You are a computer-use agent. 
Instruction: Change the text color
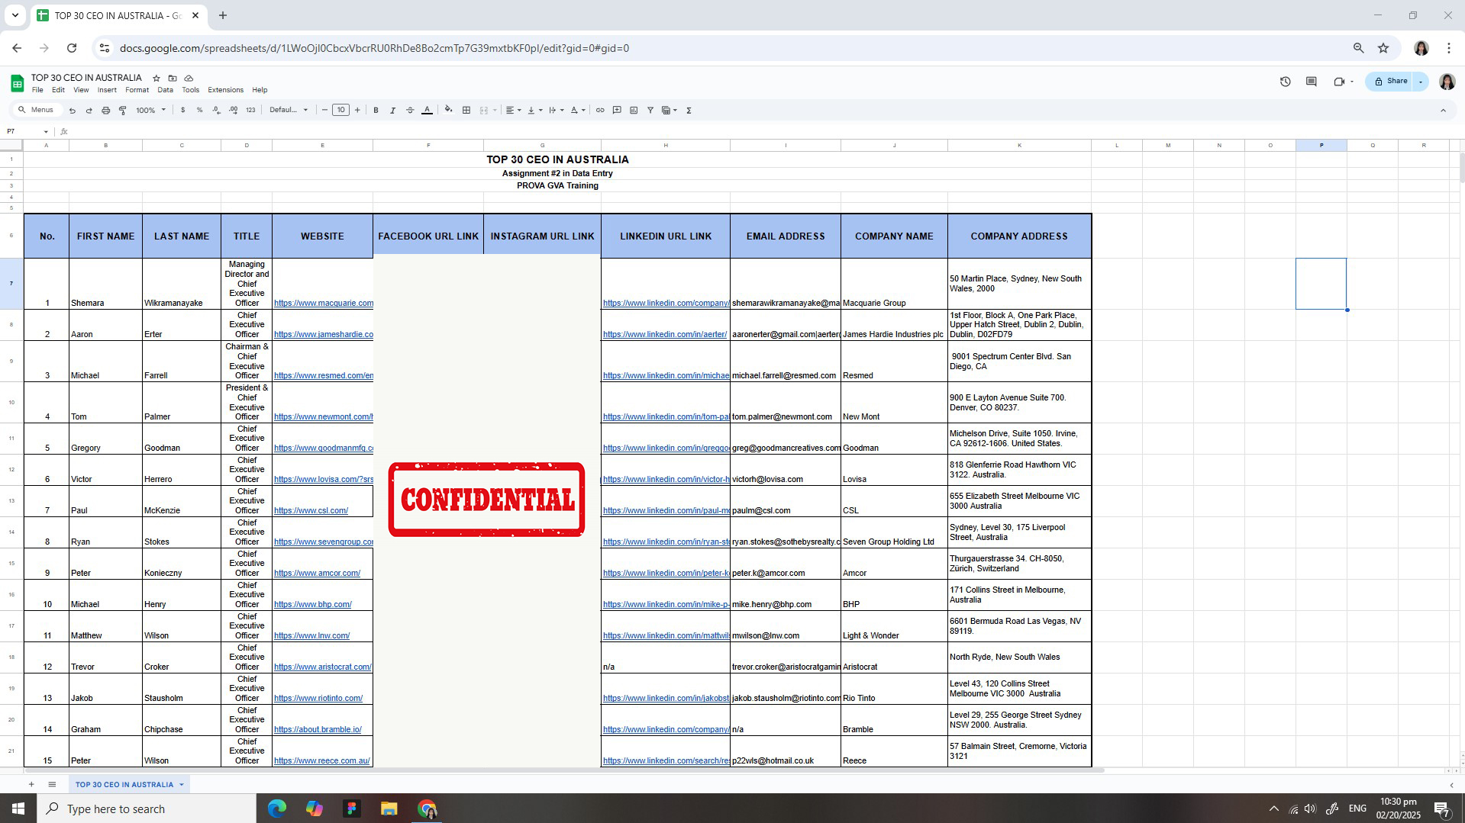(x=428, y=111)
